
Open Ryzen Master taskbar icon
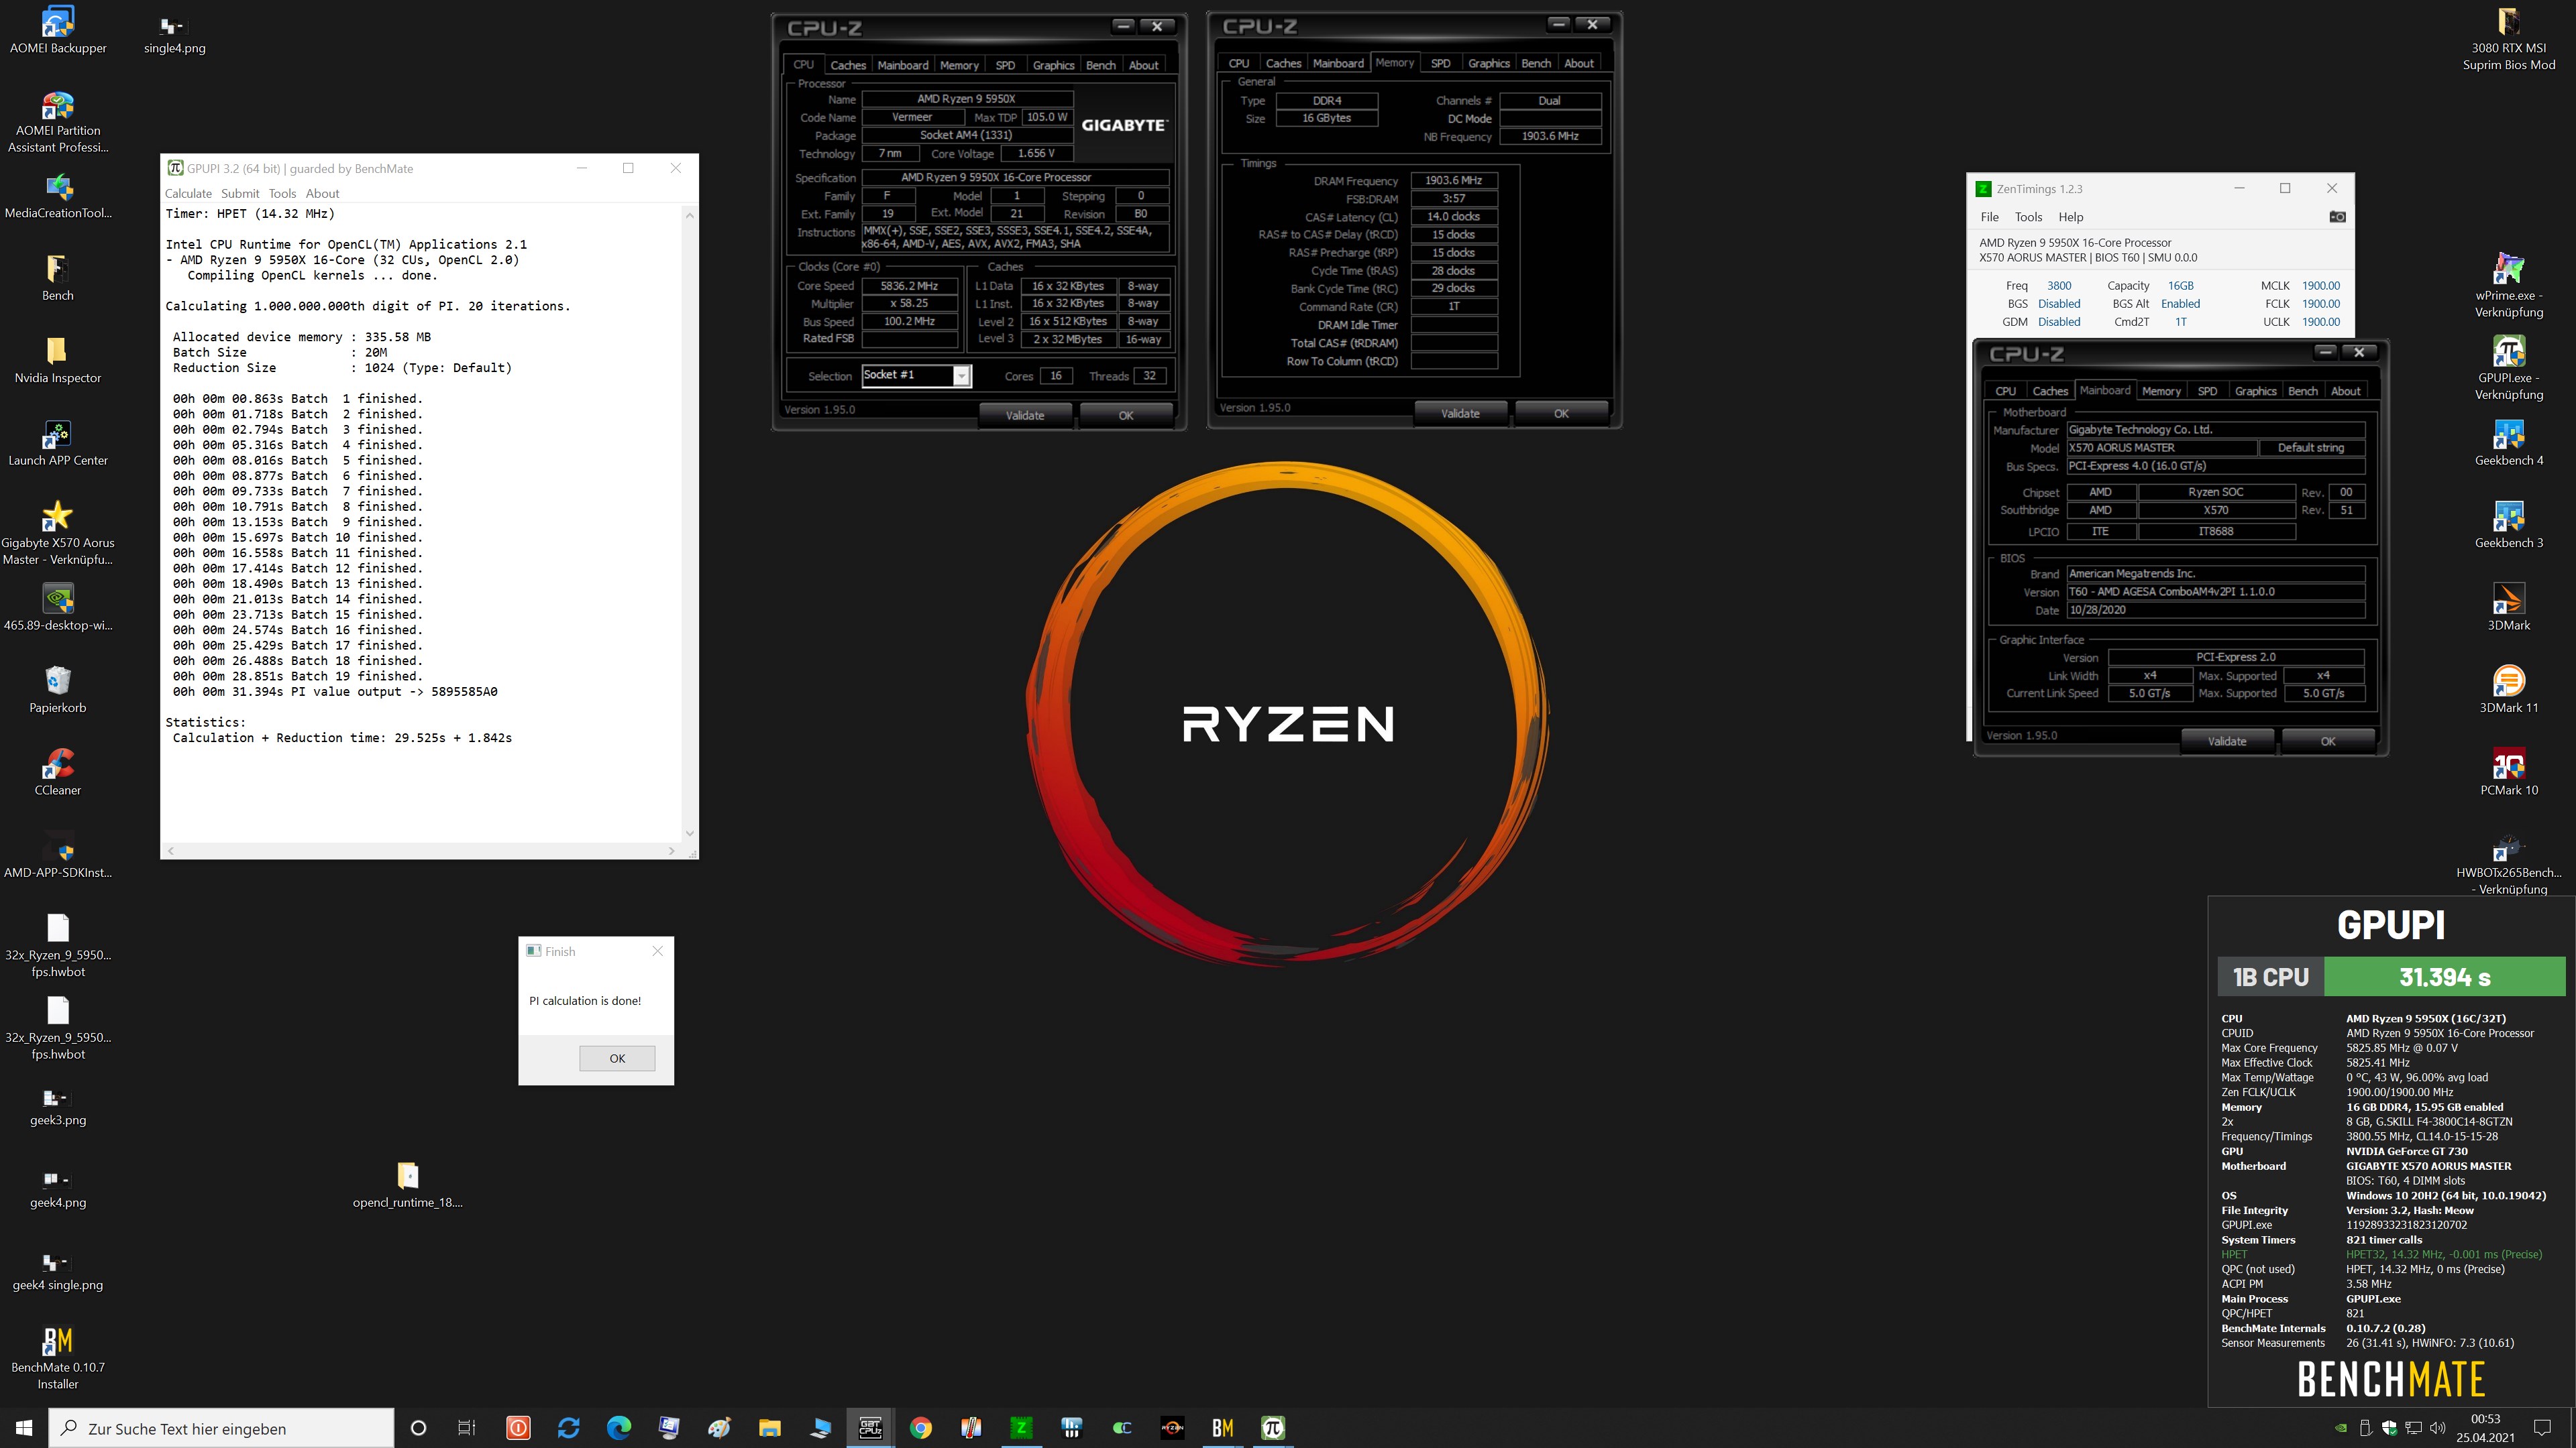pyautogui.click(x=1172, y=1427)
